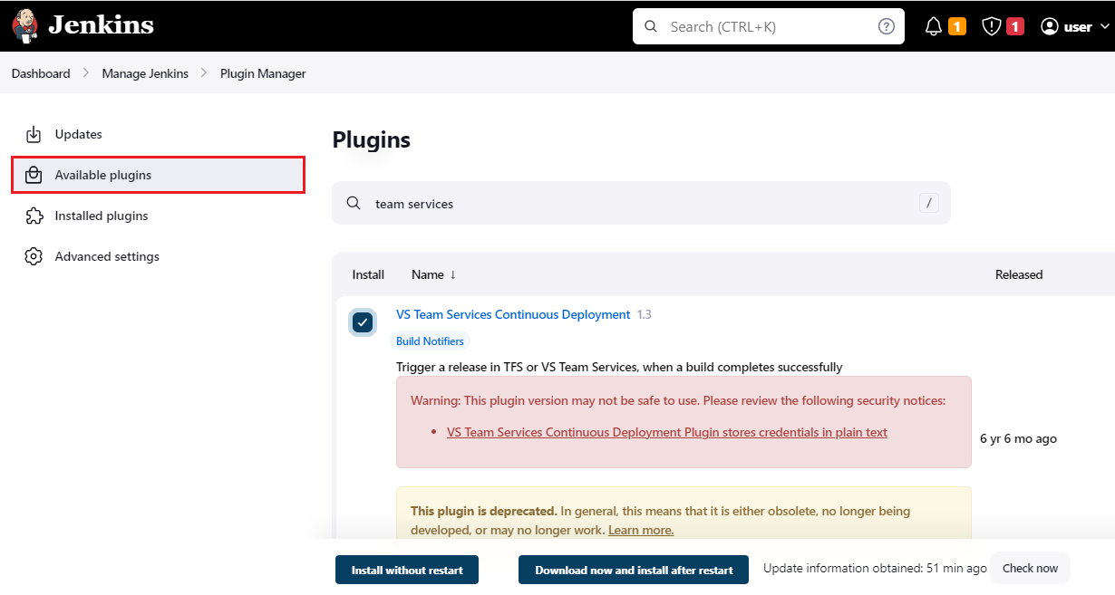This screenshot has height=595, width=1115.
Task: Click the security warning message text
Action: tap(678, 400)
